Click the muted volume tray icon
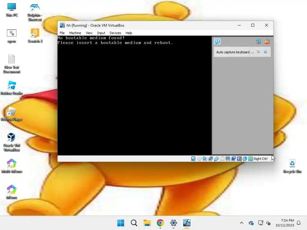307x230 pixels. (x=268, y=223)
